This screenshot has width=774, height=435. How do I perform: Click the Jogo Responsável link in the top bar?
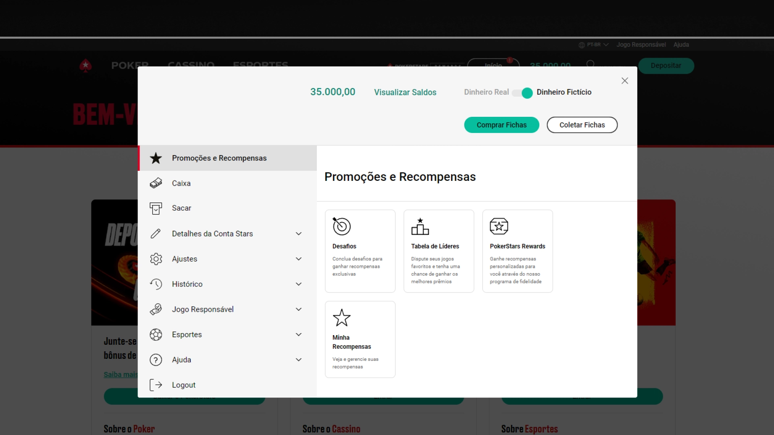pyautogui.click(x=641, y=45)
